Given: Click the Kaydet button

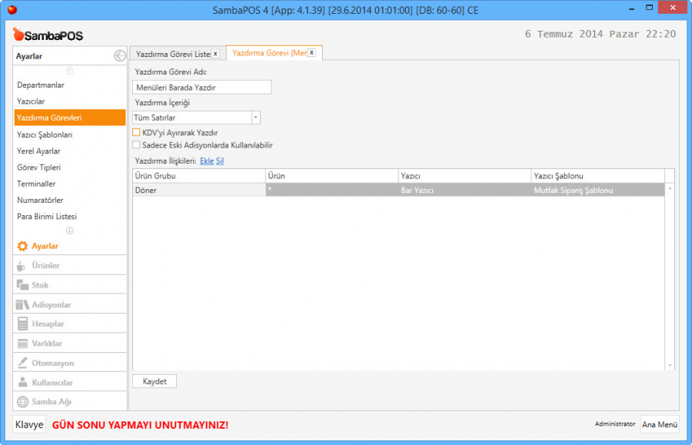Looking at the screenshot, I should (155, 381).
